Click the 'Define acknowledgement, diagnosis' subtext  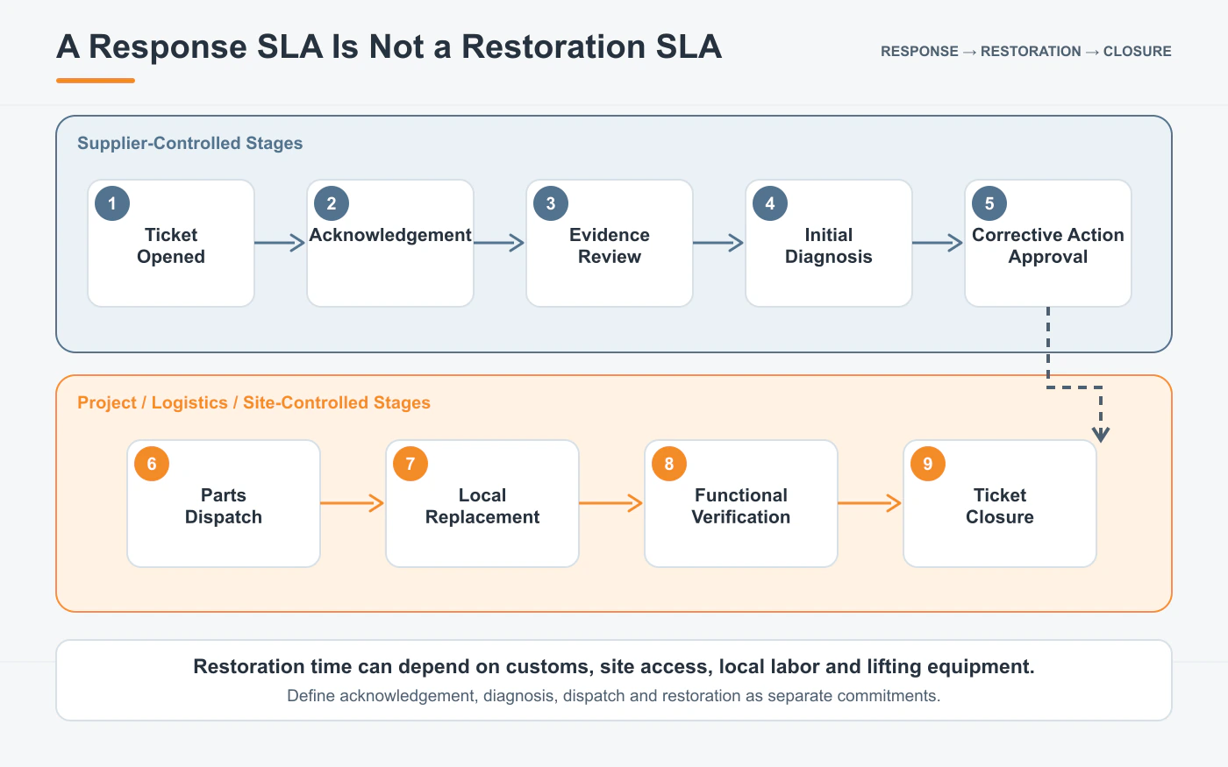tap(614, 696)
